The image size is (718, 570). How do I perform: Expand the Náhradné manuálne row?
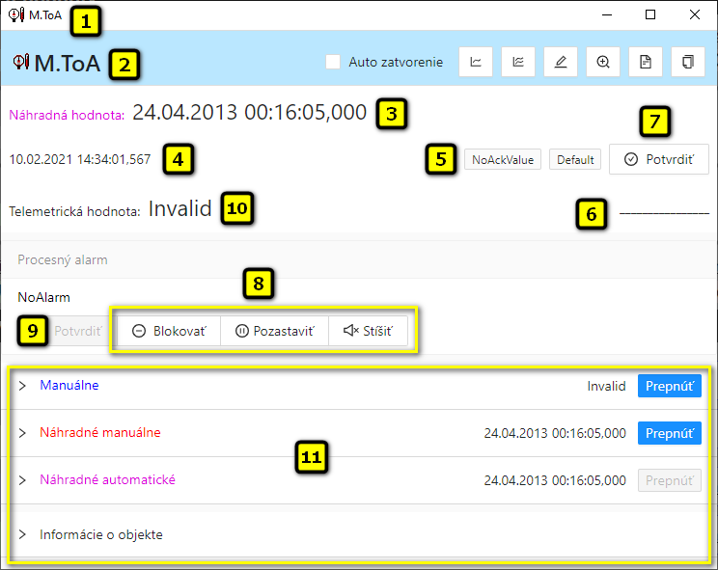[22, 433]
